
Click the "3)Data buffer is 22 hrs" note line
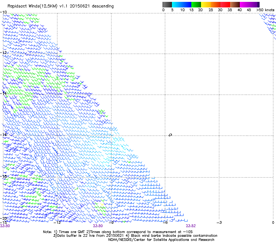click(135, 236)
